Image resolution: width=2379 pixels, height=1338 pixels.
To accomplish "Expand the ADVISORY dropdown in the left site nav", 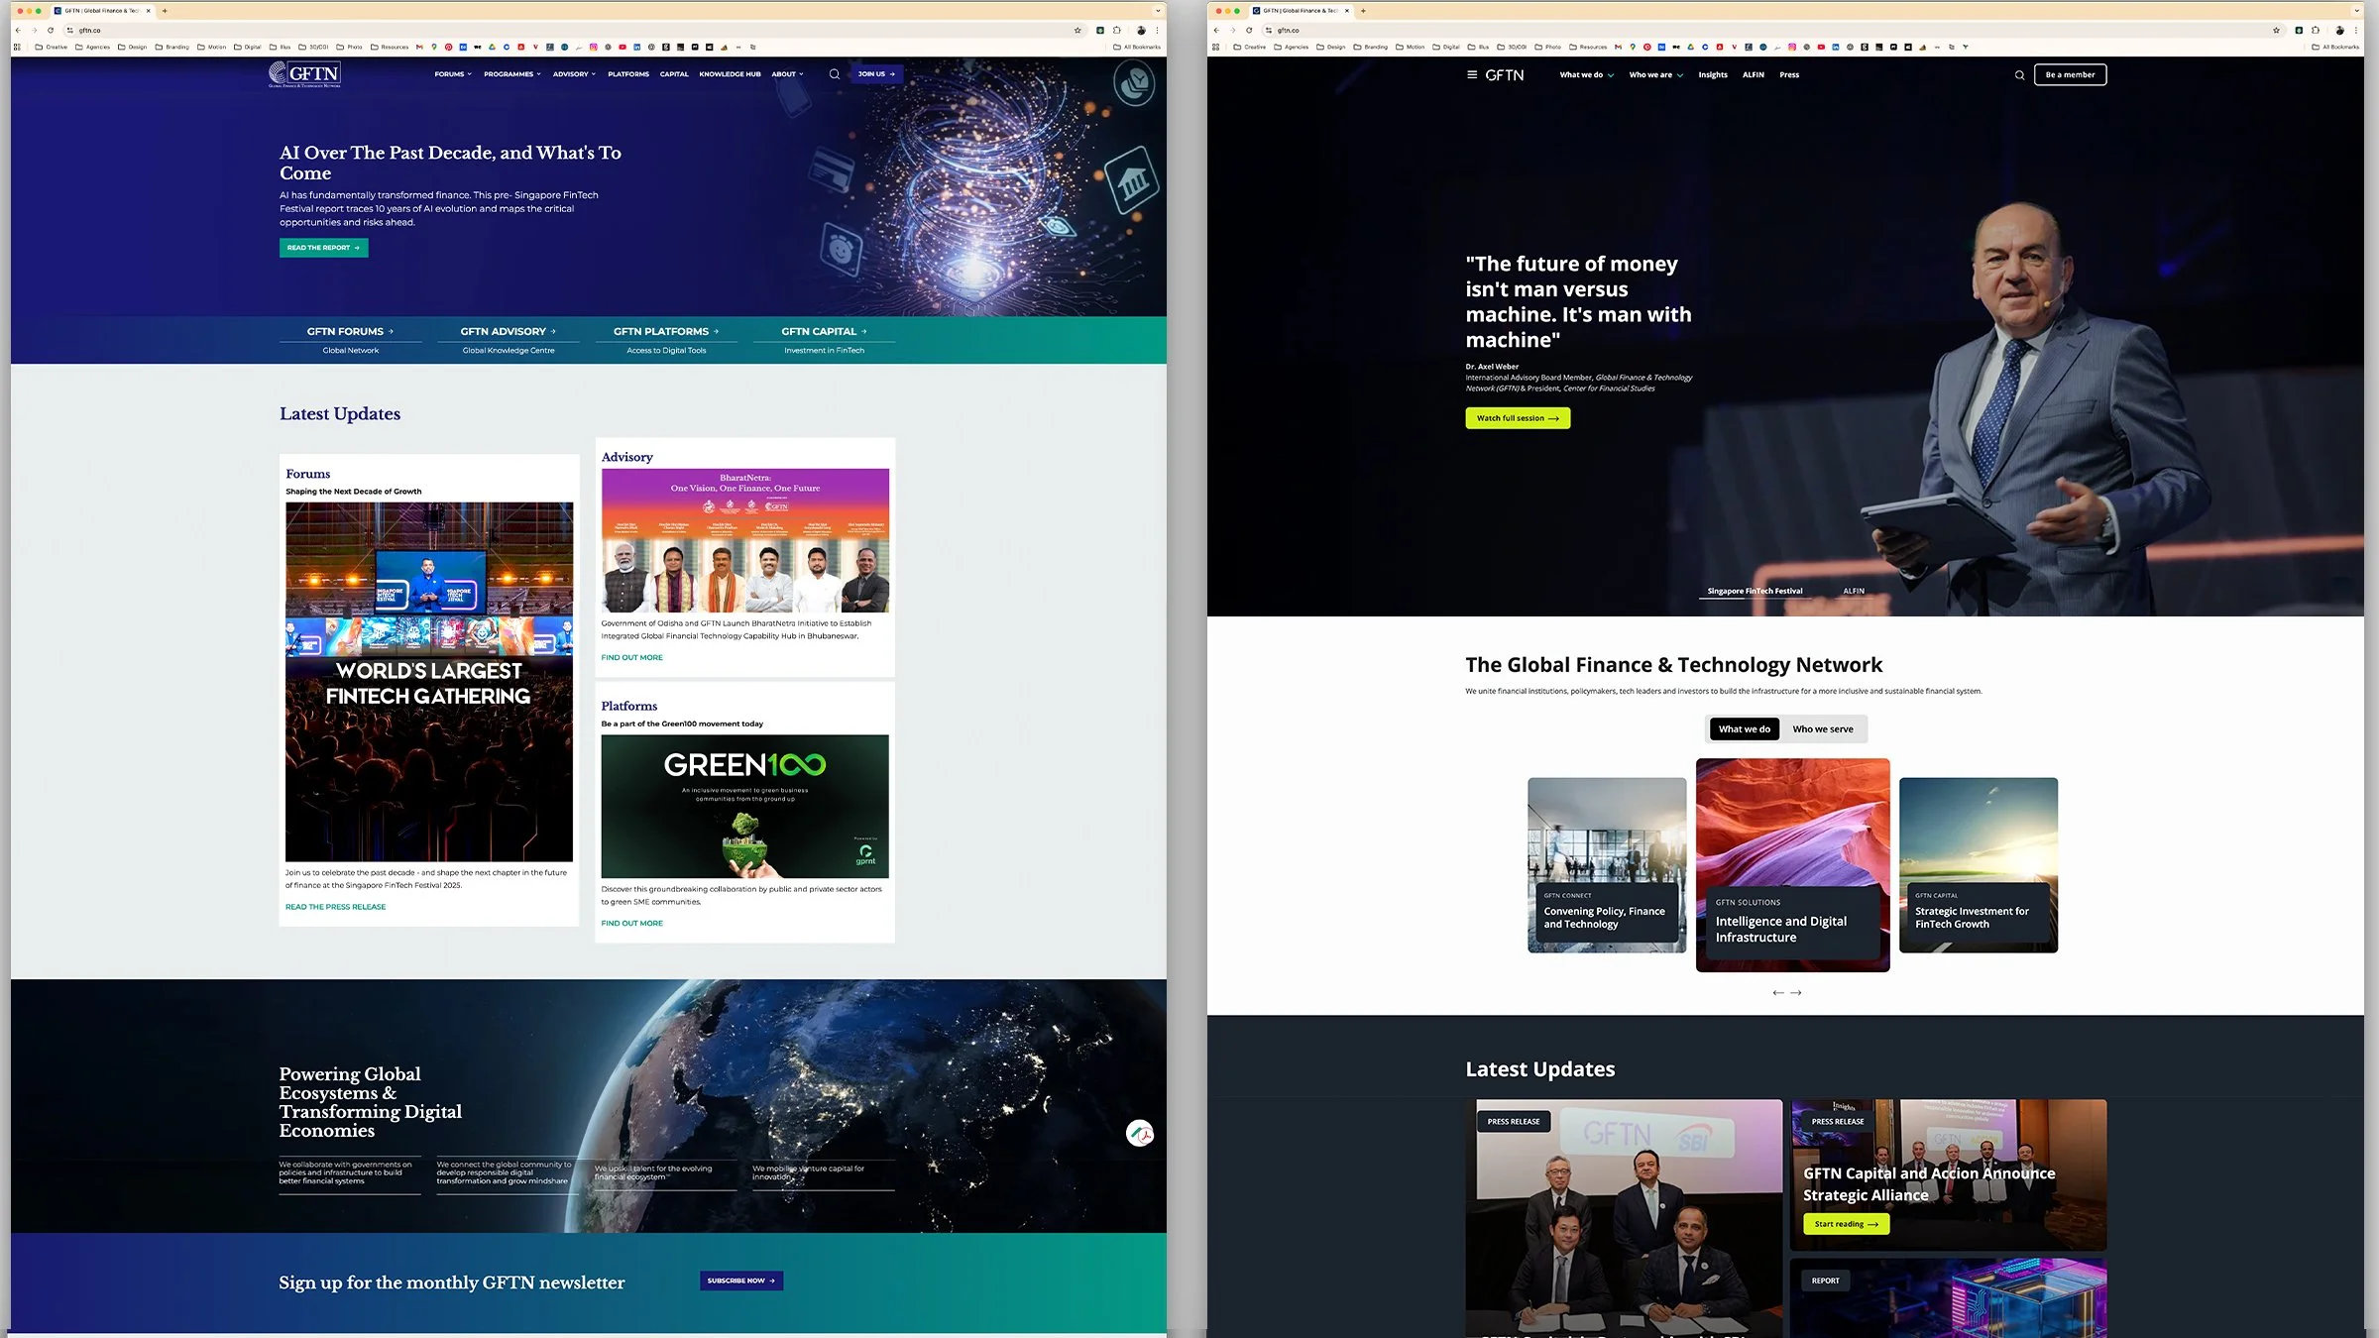I will [574, 74].
